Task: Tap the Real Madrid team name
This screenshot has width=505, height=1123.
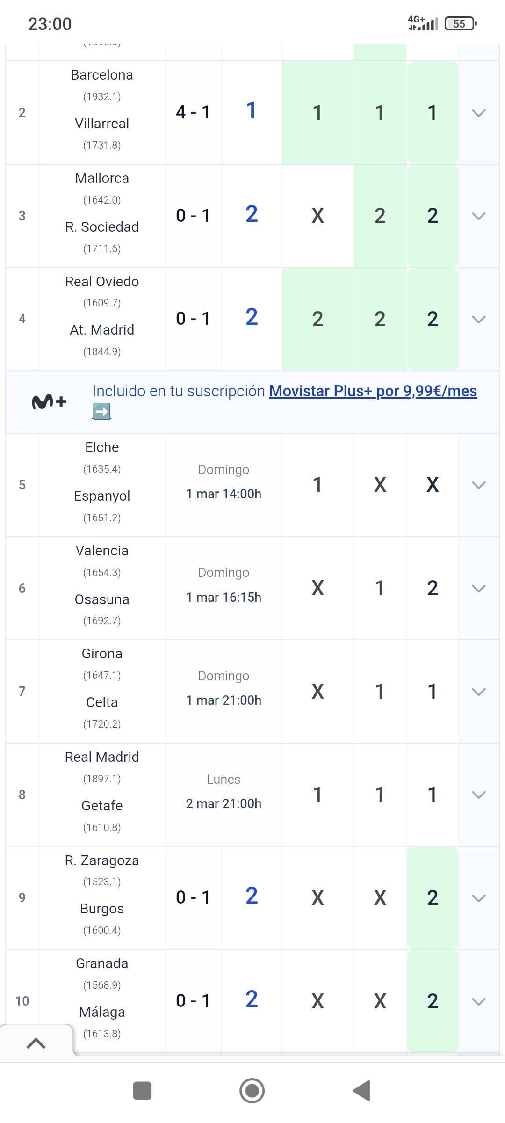Action: [x=102, y=757]
